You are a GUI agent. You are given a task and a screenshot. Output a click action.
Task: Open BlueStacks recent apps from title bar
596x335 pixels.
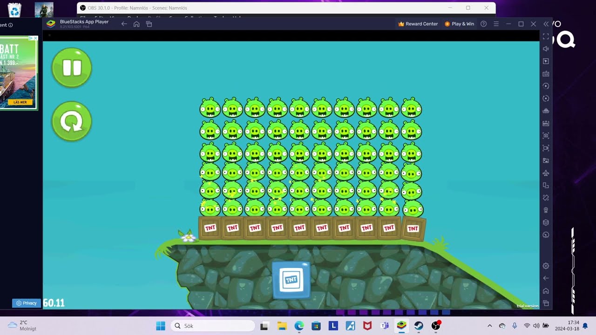click(x=149, y=24)
